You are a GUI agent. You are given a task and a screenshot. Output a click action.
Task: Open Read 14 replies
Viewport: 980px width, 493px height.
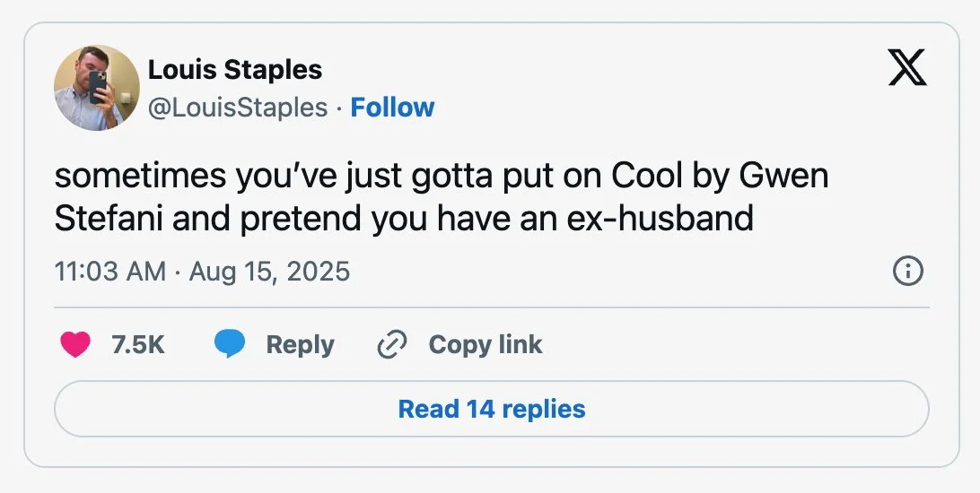[492, 409]
